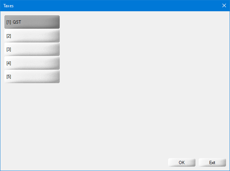
Task: Deselect the QST tax
Action: tap(32, 22)
